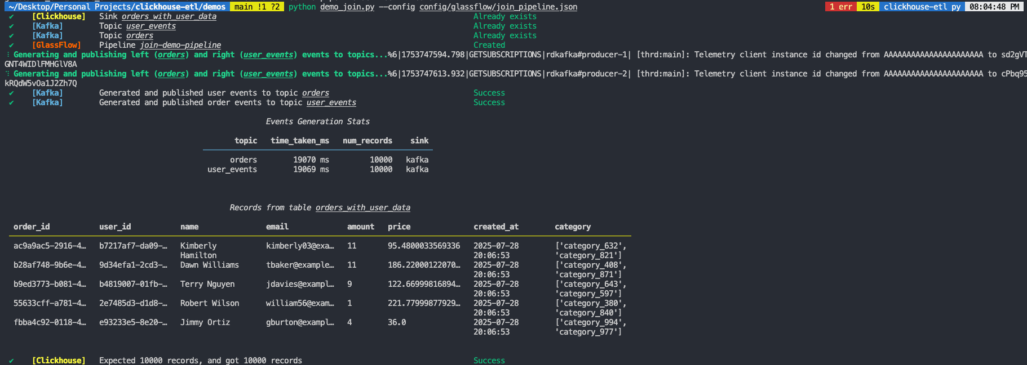Image resolution: width=1027 pixels, height=365 pixels.
Task: Click the name Kimberly Hamilton
Action: [x=198, y=250]
